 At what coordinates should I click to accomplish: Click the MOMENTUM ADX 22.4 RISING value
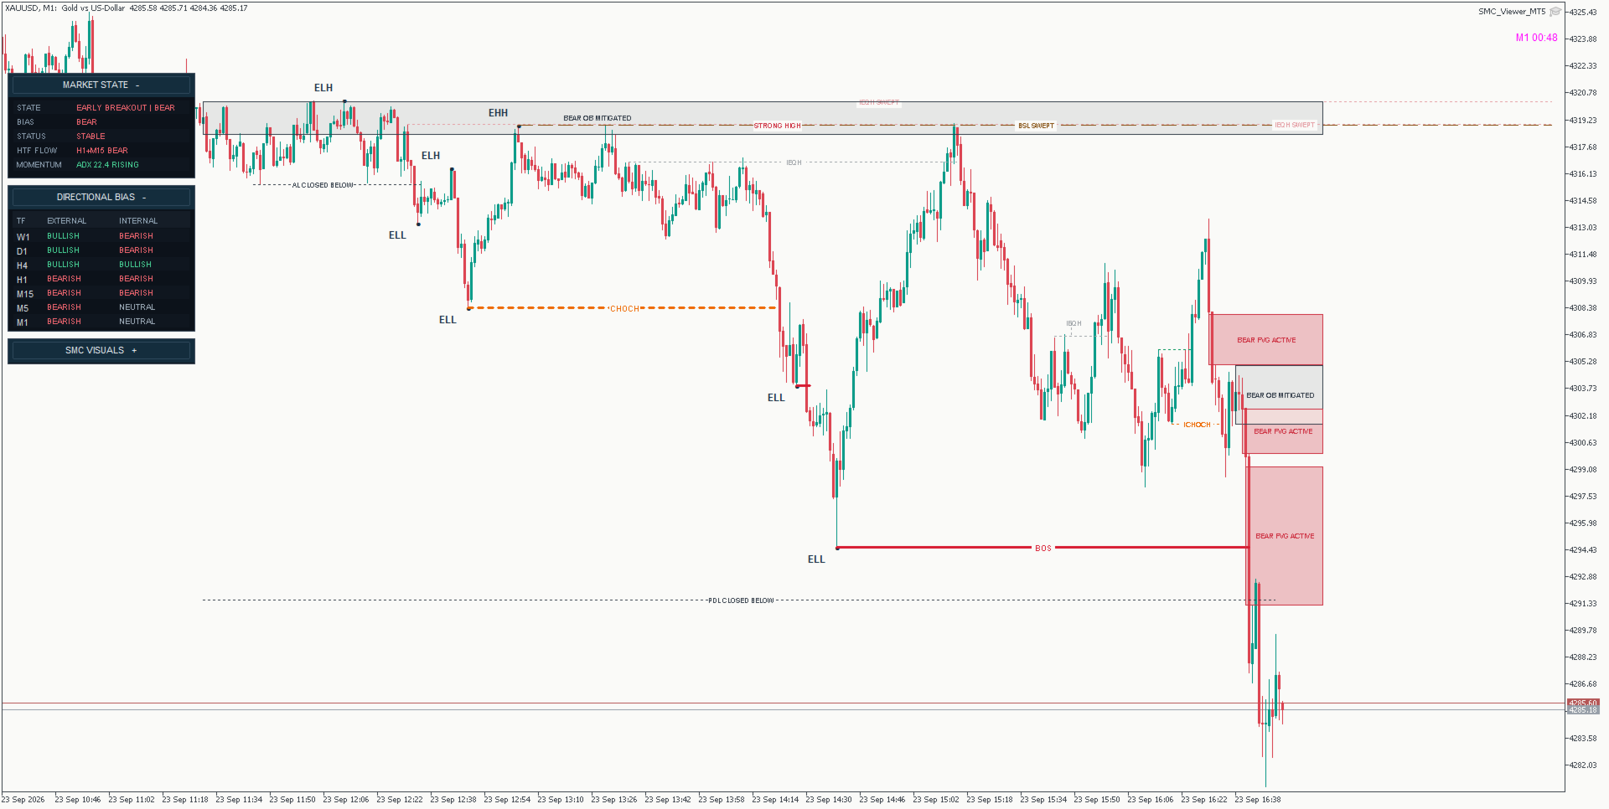click(x=107, y=165)
